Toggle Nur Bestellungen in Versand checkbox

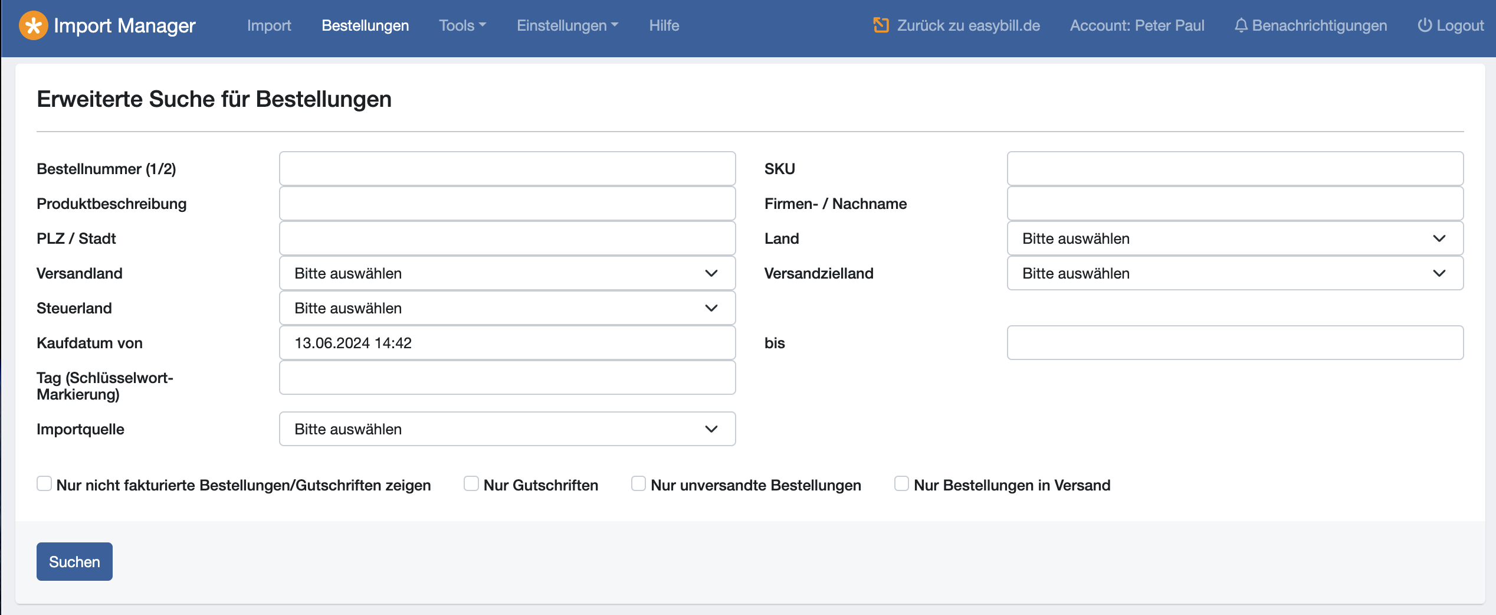tap(901, 484)
